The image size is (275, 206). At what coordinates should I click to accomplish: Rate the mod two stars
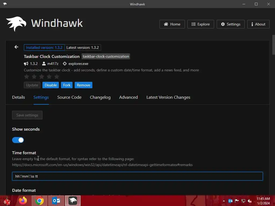coord(34,76)
